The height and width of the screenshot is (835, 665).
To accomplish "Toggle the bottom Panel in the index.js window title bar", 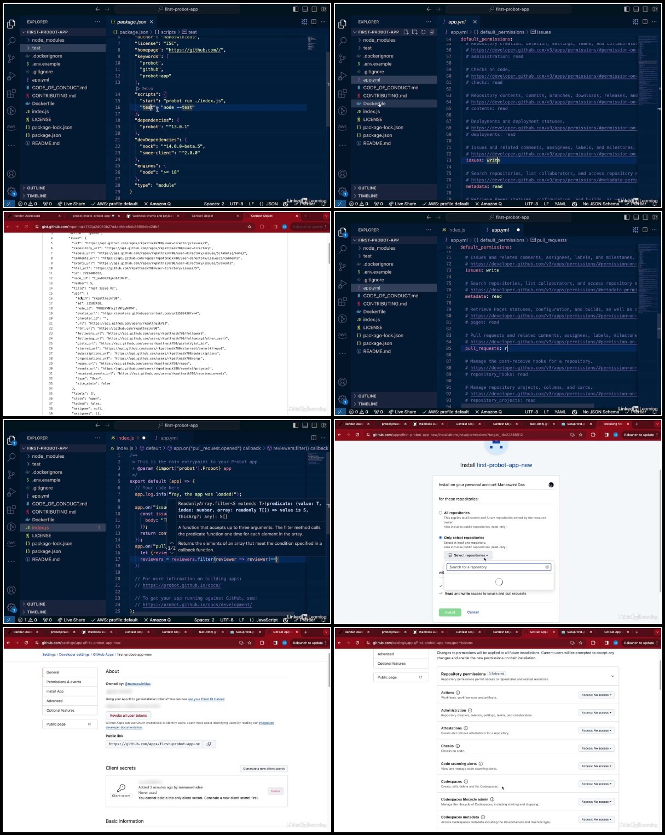I will coord(305,425).
